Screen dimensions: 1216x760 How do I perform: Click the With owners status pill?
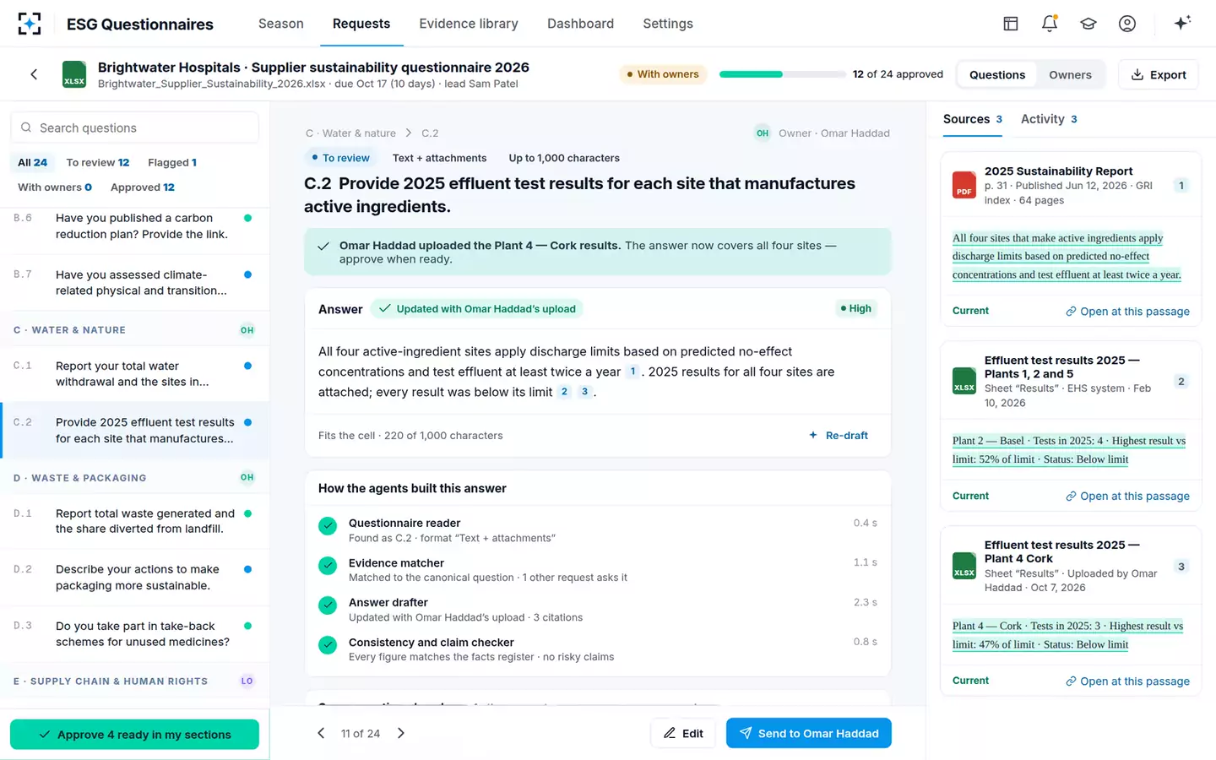pos(663,74)
